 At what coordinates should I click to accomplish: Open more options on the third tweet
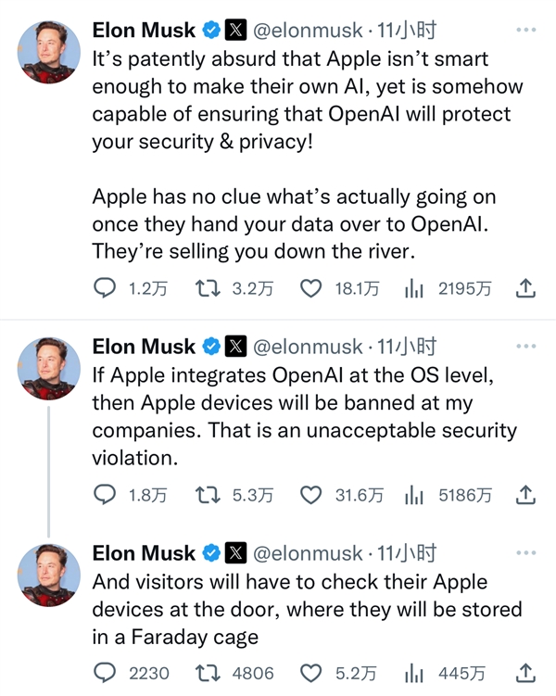(x=525, y=553)
